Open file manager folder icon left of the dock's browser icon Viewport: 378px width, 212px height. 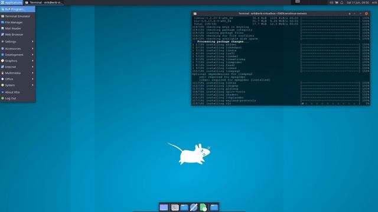(184, 207)
